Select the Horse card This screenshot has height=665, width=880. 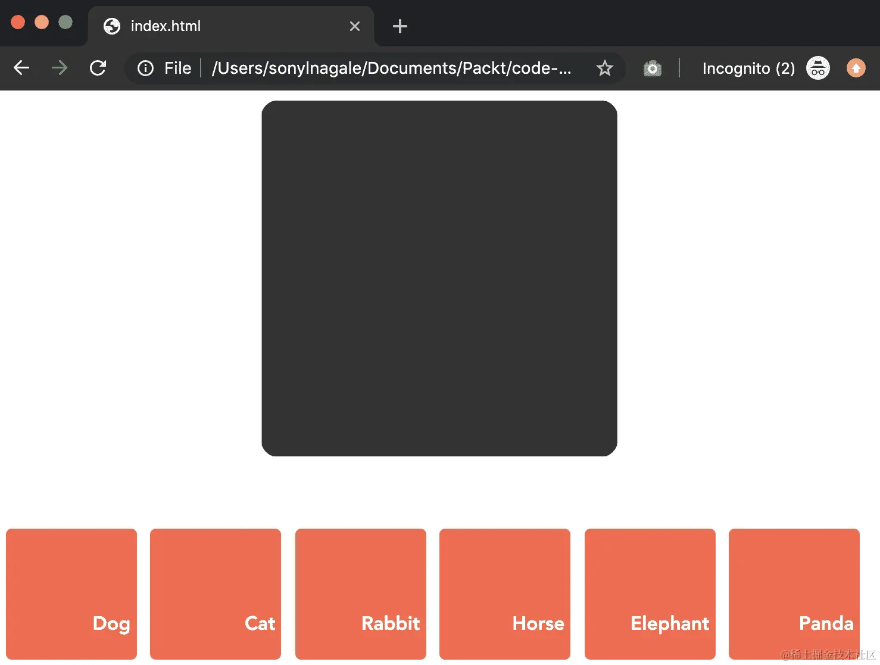505,594
